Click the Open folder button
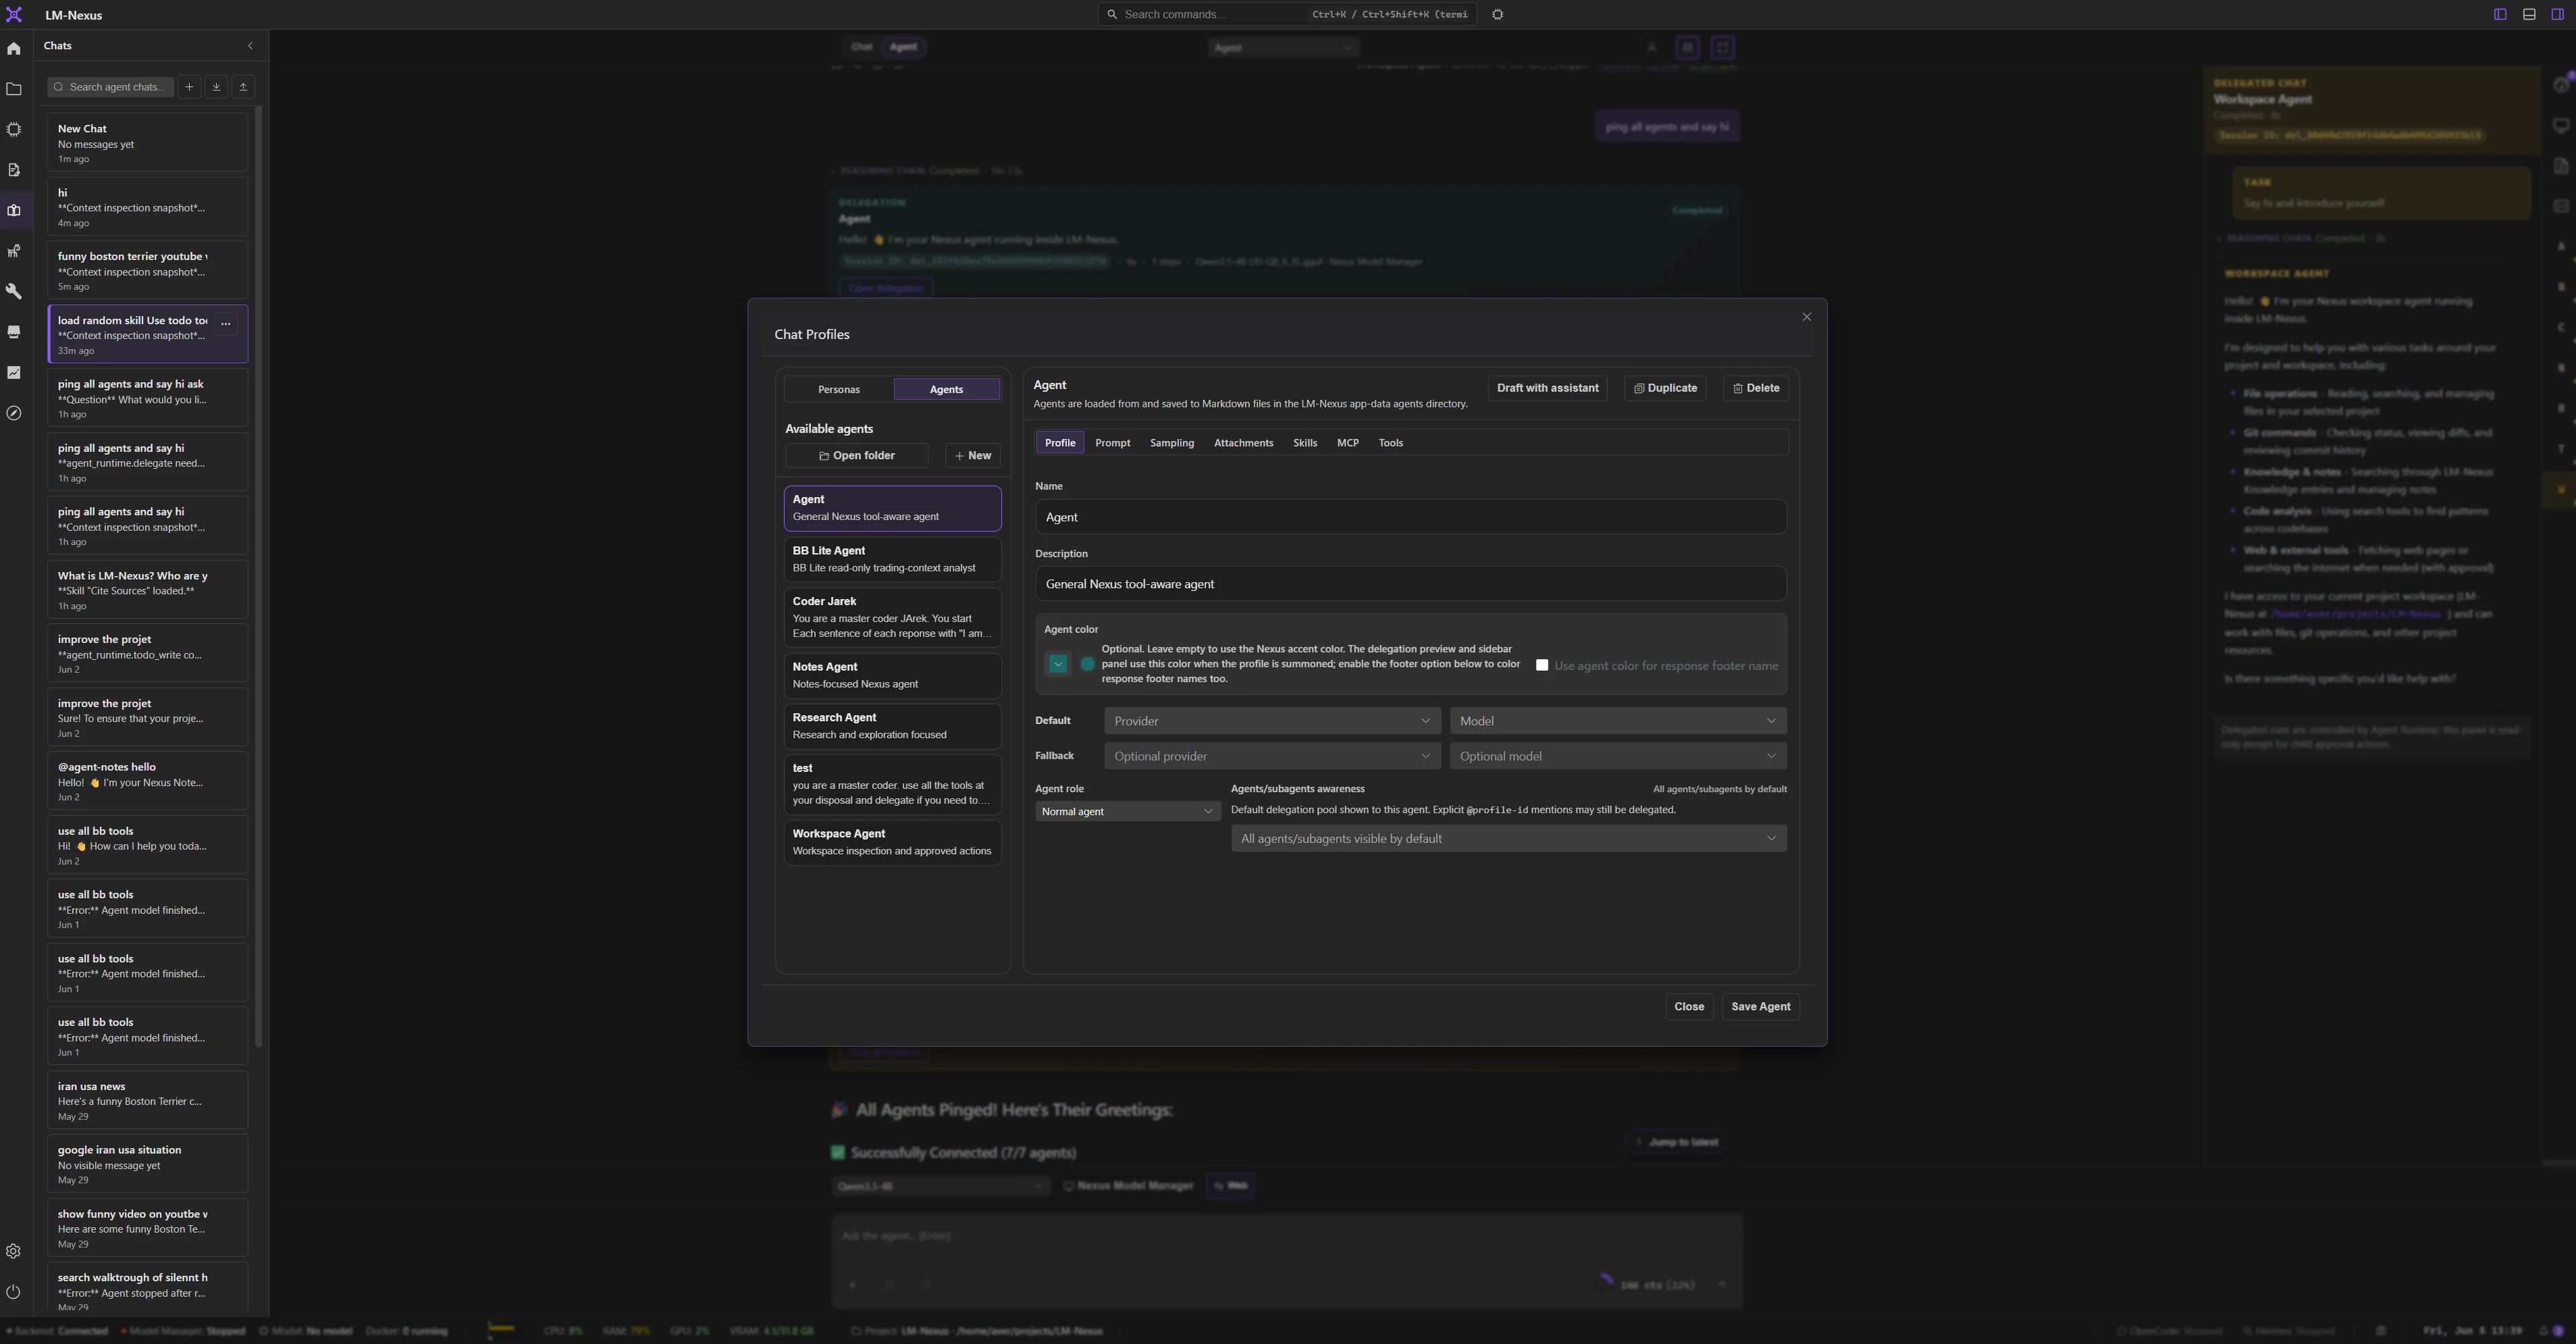The width and height of the screenshot is (2576, 1344). tap(856, 456)
